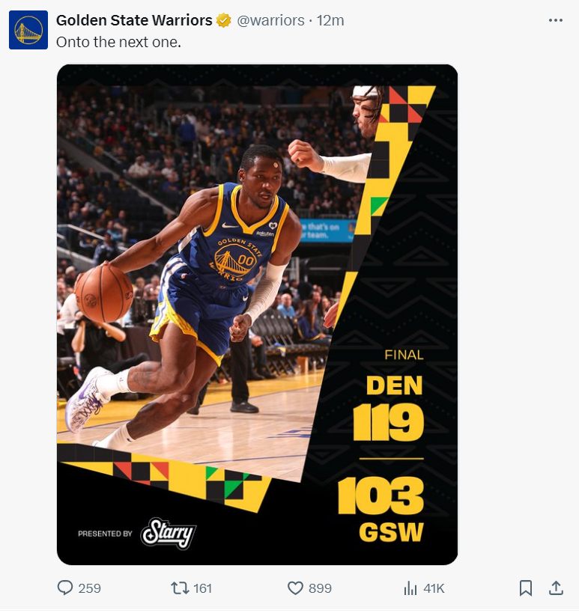Click the 161 reposts count

pyautogui.click(x=203, y=588)
